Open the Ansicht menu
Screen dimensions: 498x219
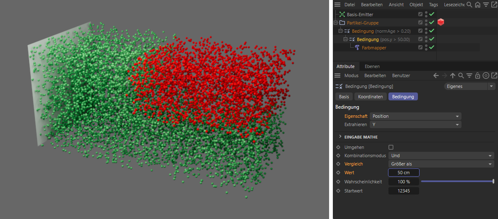tap(396, 5)
